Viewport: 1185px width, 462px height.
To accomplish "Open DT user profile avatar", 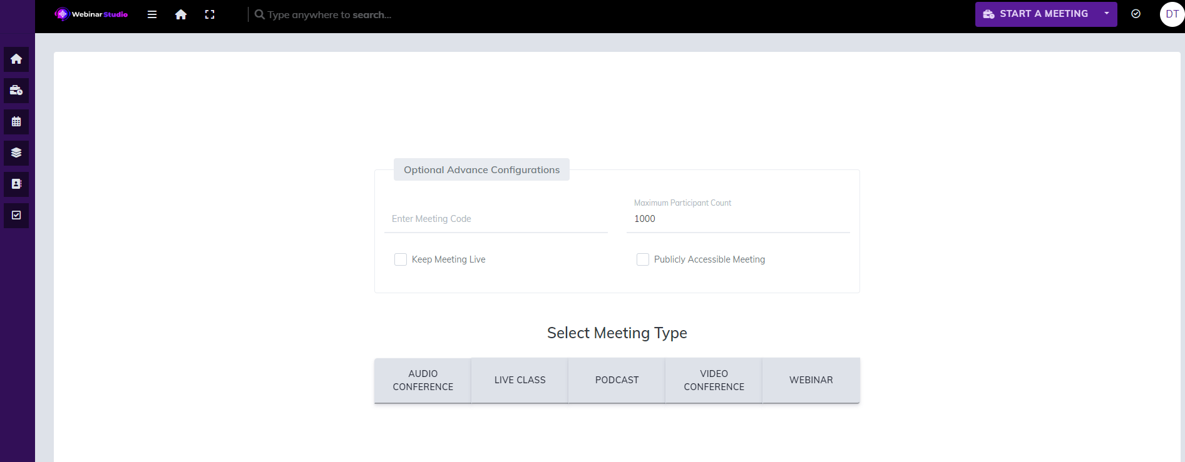I will tap(1172, 14).
